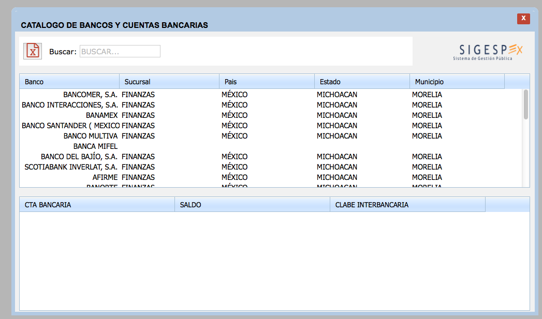
Task: Click MORELIA in the BANCO SANTANDER row
Action: point(427,126)
